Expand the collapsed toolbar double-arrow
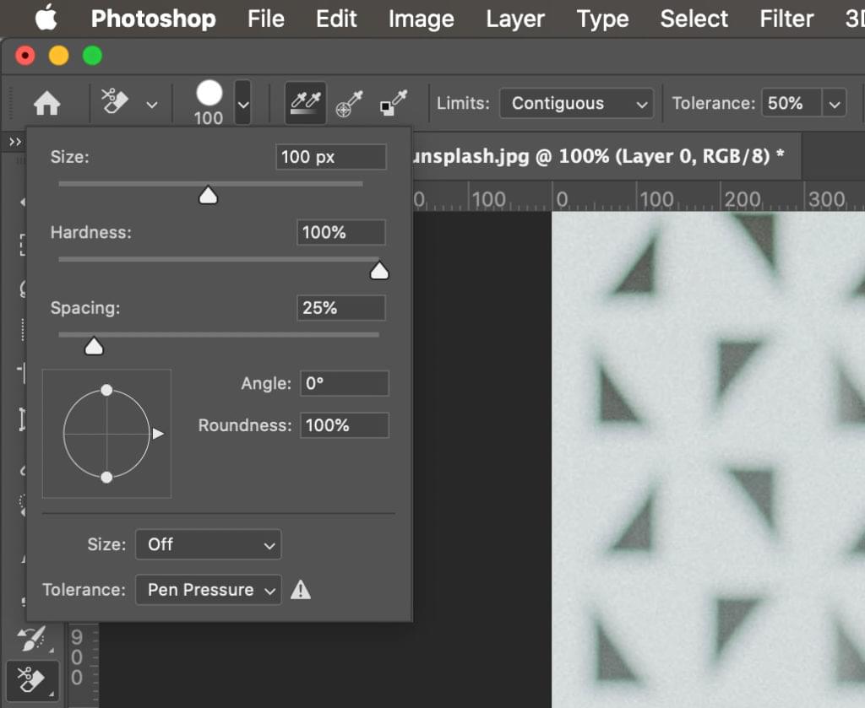 pyautogui.click(x=14, y=142)
